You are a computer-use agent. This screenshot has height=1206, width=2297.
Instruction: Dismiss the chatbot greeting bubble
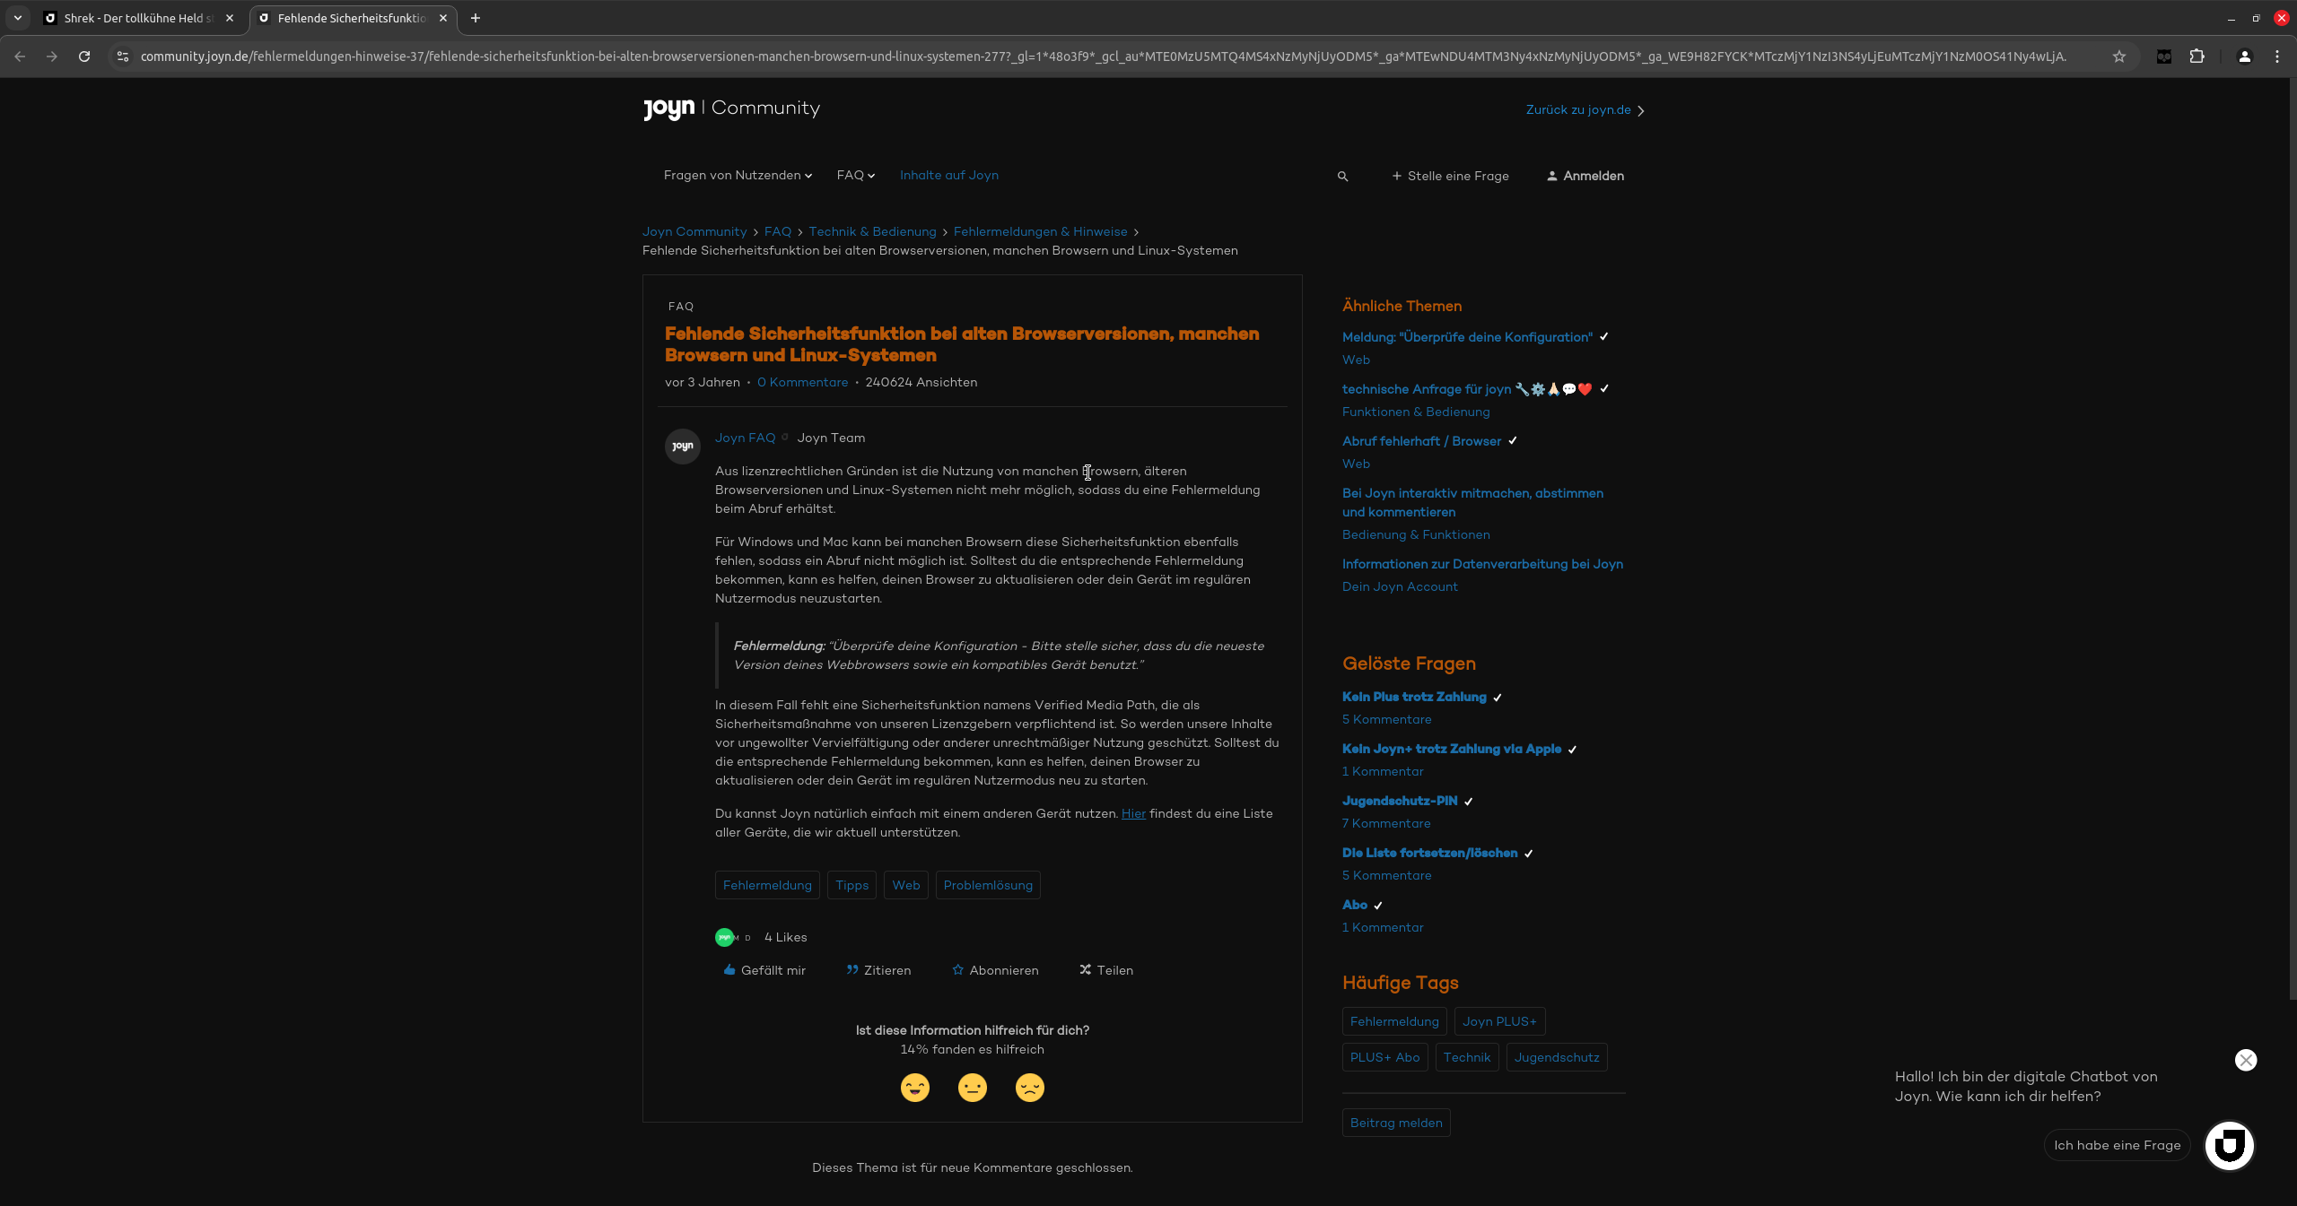click(2245, 1060)
